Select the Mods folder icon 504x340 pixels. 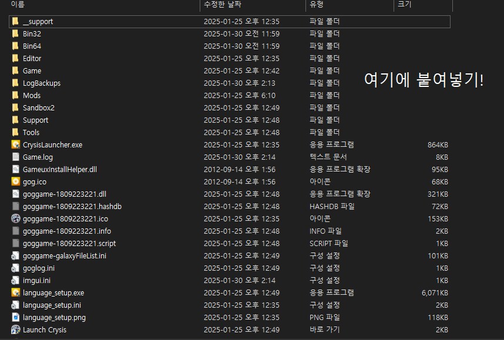click(15, 95)
